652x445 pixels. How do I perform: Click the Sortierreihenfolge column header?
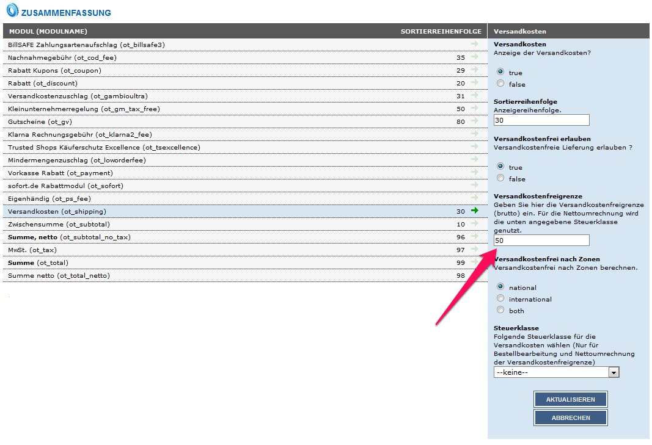[x=441, y=31]
